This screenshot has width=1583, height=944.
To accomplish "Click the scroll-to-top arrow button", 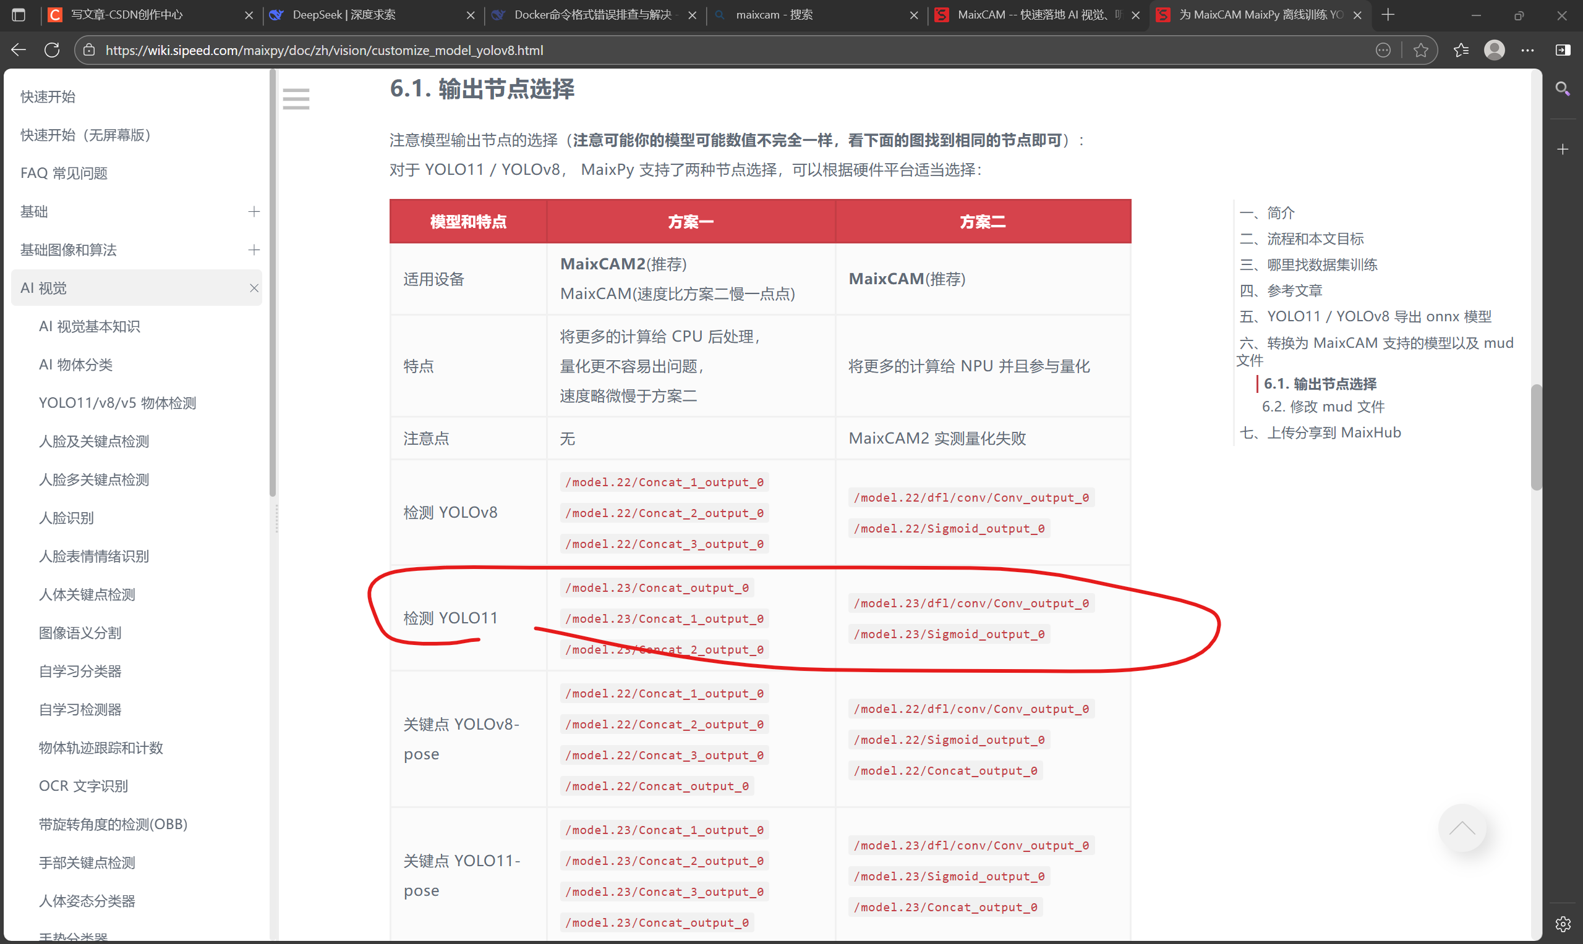I will click(1461, 828).
